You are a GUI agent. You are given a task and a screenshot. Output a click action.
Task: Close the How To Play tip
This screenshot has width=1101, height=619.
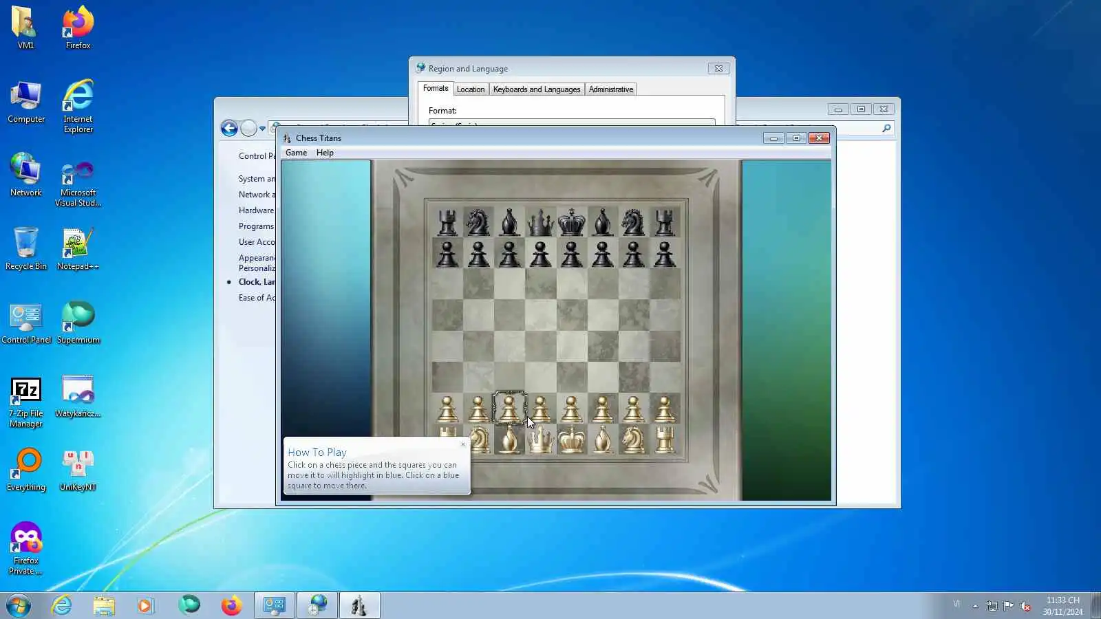pyautogui.click(x=463, y=444)
